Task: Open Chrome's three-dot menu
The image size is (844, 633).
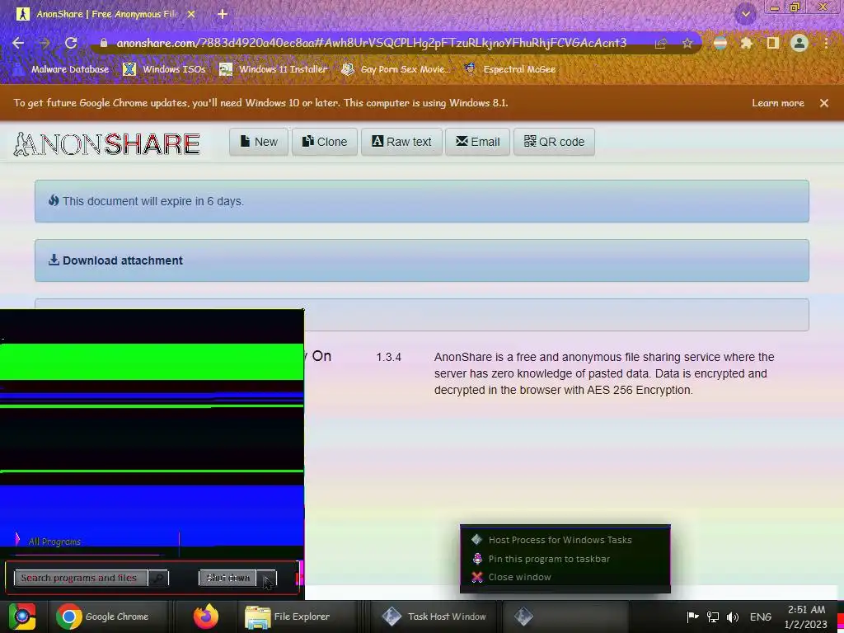Action: [826, 43]
